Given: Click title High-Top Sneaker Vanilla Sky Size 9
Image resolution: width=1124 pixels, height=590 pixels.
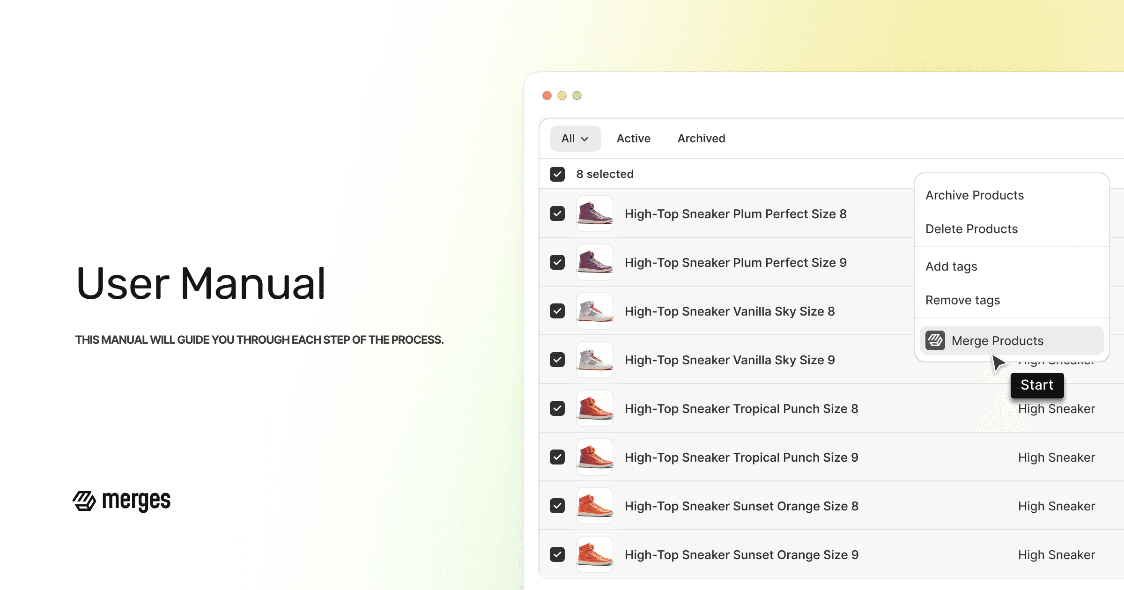Looking at the screenshot, I should click(730, 360).
